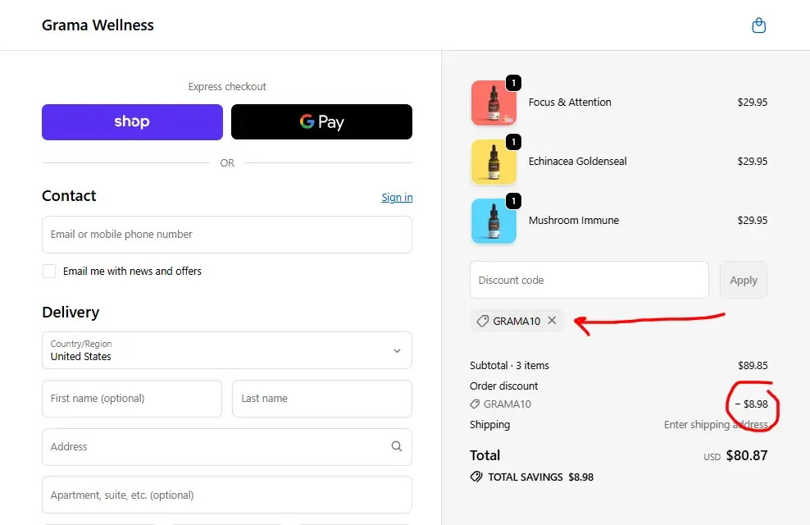Focus the Address field
The height and width of the screenshot is (525, 810).
227,447
